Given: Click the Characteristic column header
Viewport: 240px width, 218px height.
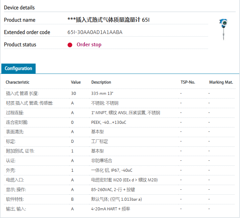Looking at the screenshot, I should point(17,82).
